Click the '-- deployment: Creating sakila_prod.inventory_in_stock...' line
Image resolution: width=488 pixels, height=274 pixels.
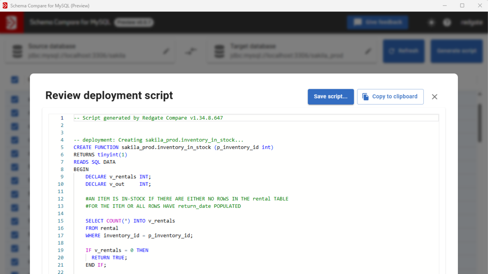(158, 140)
